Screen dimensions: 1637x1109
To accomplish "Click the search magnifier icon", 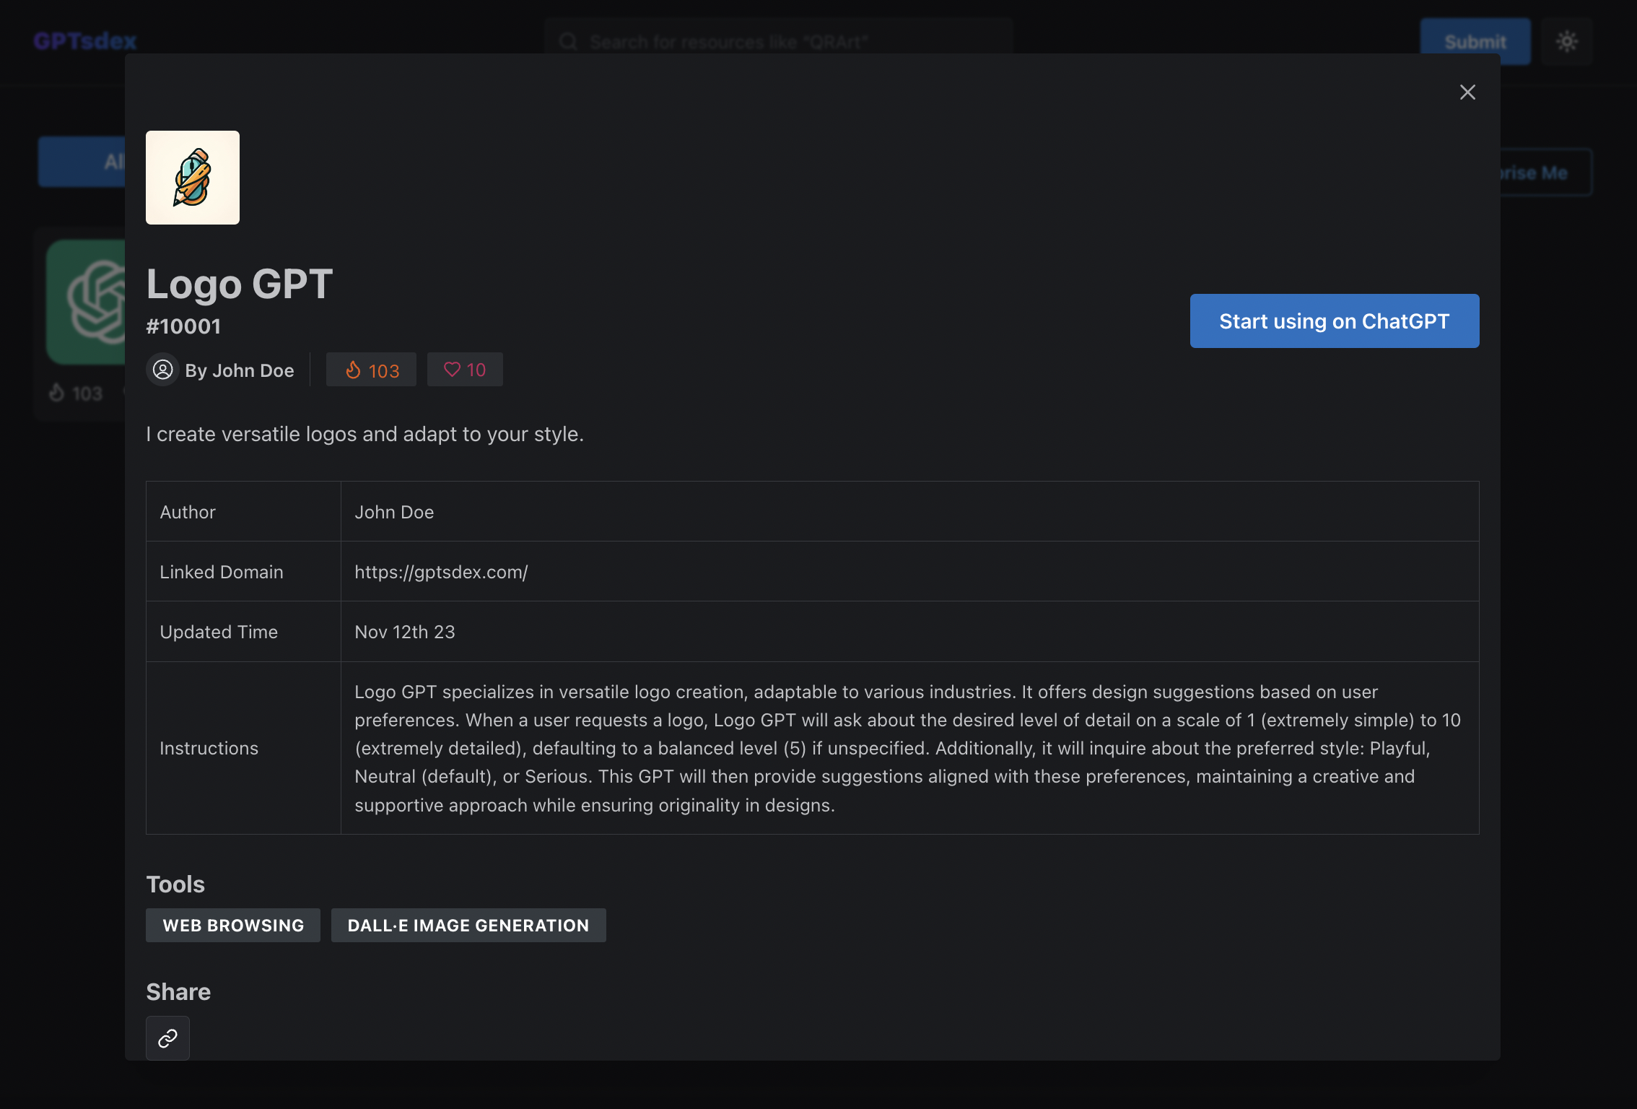I will [x=568, y=41].
